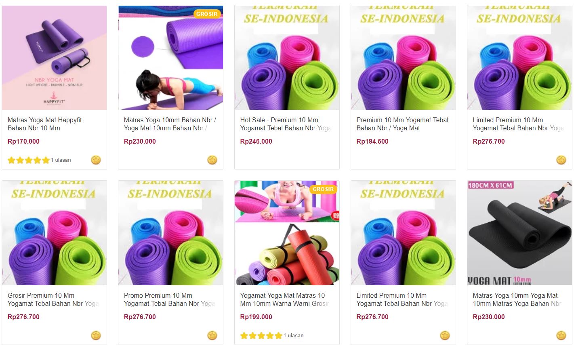Click coin icon on black yoga mat card
The image size is (574, 347).
(x=561, y=335)
